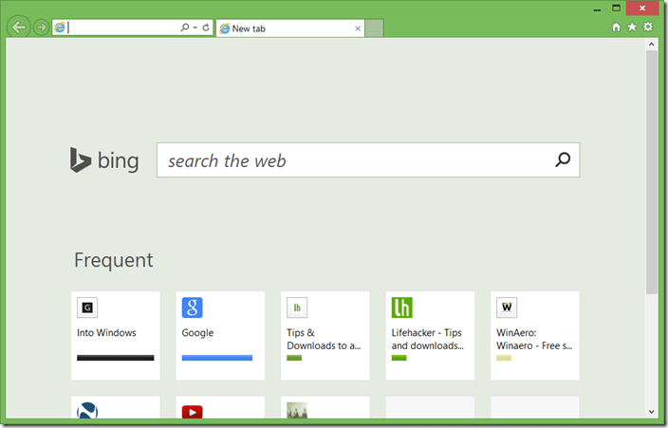Image resolution: width=668 pixels, height=428 pixels.
Task: Open the address bar dropdown arrow
Action: [x=195, y=28]
